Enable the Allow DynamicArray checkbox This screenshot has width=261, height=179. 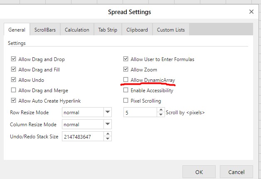[126, 80]
